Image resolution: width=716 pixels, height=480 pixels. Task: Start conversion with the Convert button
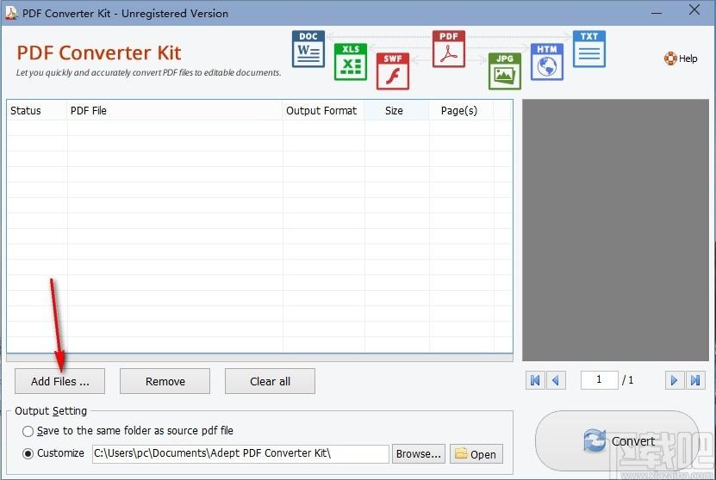[x=619, y=440]
